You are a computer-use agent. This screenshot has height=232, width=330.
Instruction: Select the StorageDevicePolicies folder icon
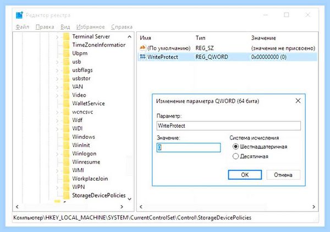(67, 195)
